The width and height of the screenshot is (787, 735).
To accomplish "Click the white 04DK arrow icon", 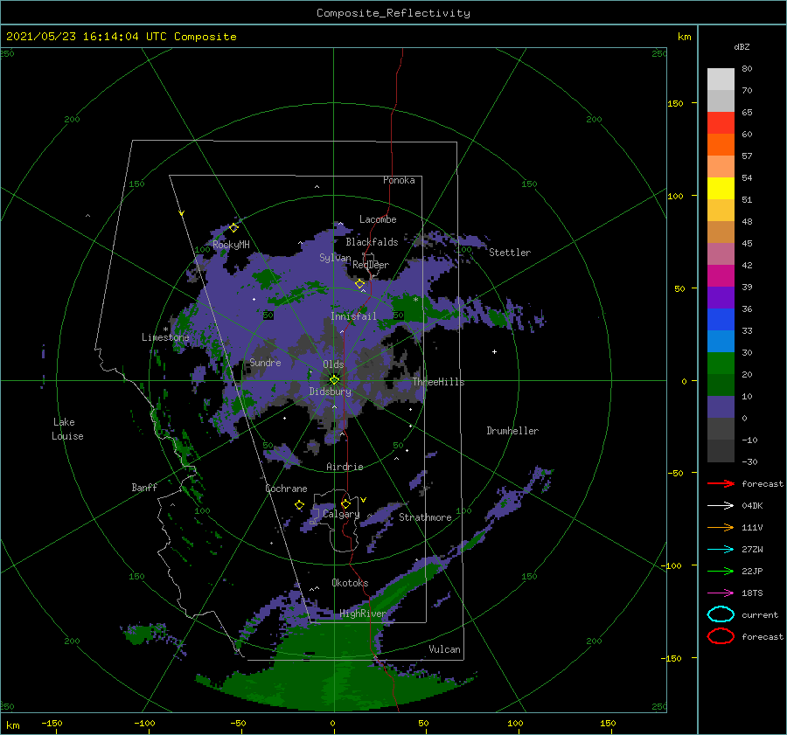I will [x=721, y=505].
